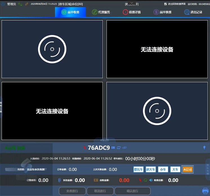The image size is (210, 196).
Task: Select the 超大车 vehicle type
Action: click(x=151, y=170)
